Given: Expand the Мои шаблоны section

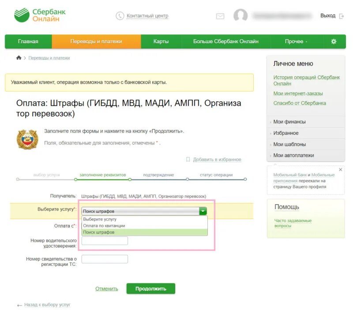Looking at the screenshot, I should (306, 144).
